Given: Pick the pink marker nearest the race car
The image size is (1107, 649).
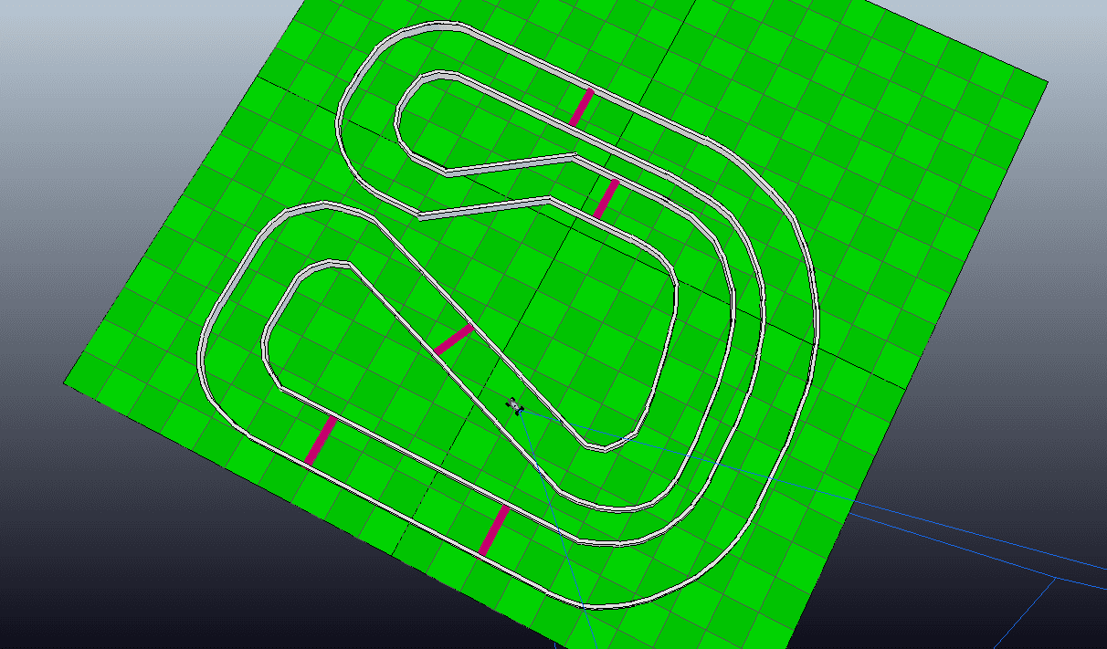Looking at the screenshot, I should 453,339.
